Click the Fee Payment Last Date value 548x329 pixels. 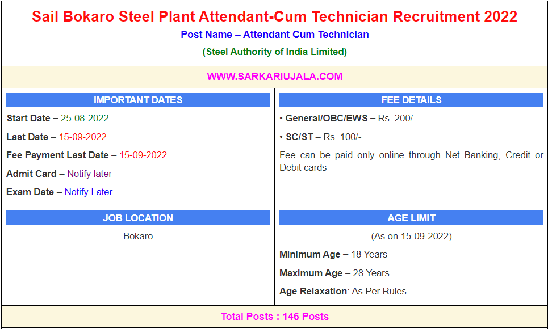(x=143, y=155)
